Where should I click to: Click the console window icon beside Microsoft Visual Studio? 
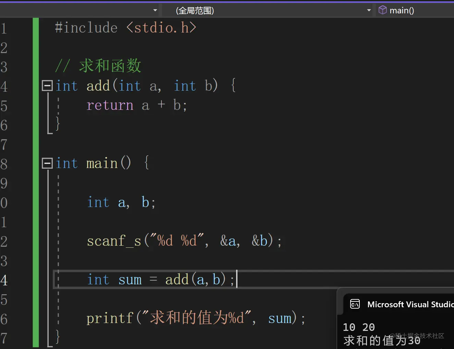pos(355,304)
